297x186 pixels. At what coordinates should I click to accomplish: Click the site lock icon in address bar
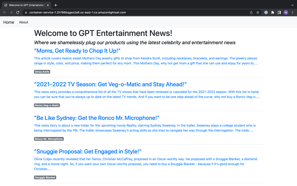coord(26,12)
